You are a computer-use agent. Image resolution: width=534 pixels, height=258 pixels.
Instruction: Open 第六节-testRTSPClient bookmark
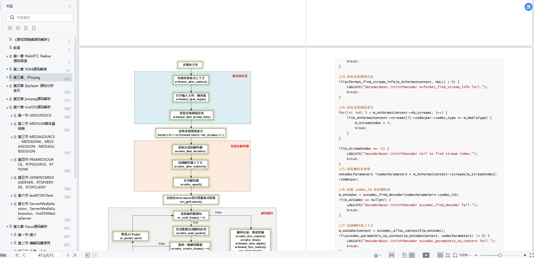point(35,196)
